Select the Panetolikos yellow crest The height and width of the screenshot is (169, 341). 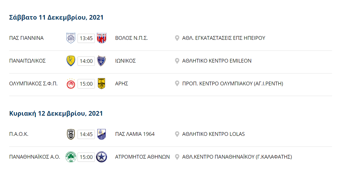click(71, 61)
